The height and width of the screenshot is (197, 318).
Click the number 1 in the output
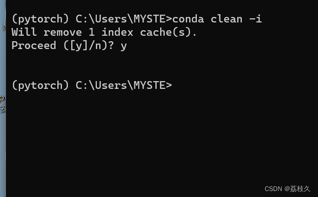tap(92, 33)
